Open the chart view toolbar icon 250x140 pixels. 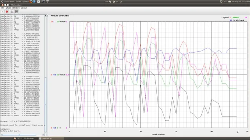click(x=12, y=12)
